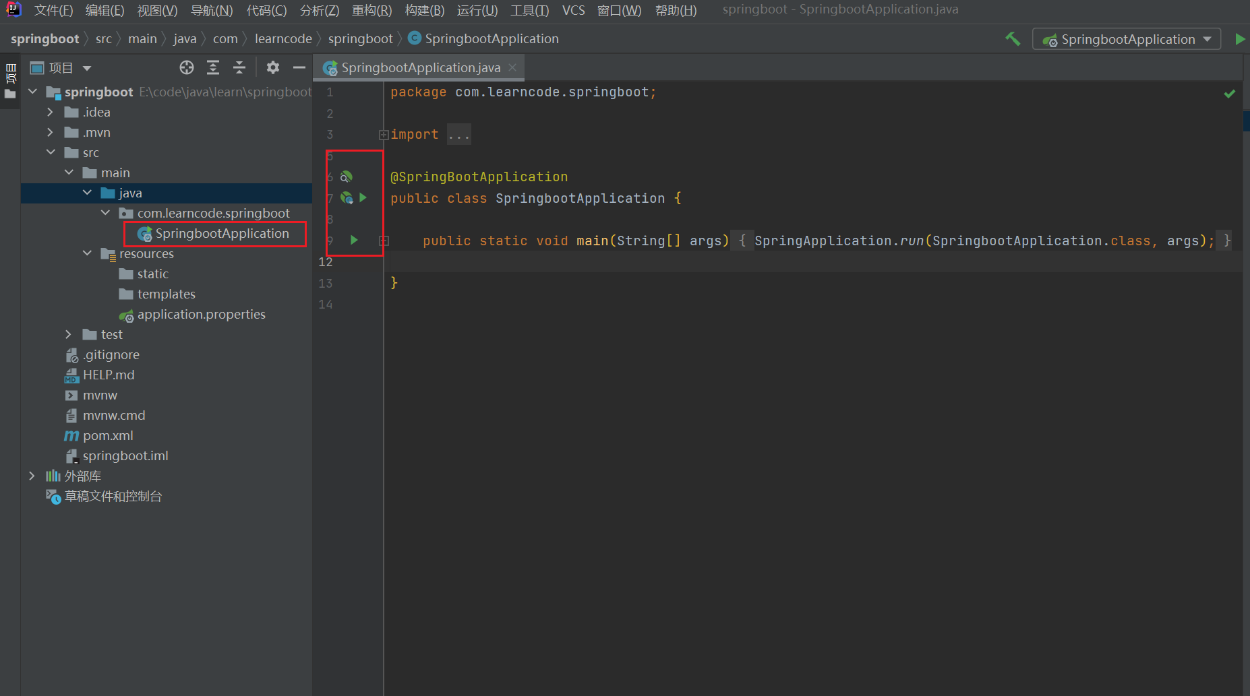This screenshot has width=1250, height=696.
Task: Hide the project tool window
Action: (299, 67)
